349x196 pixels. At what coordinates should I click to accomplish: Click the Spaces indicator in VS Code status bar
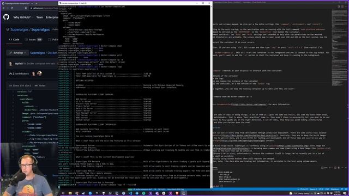[313, 189]
